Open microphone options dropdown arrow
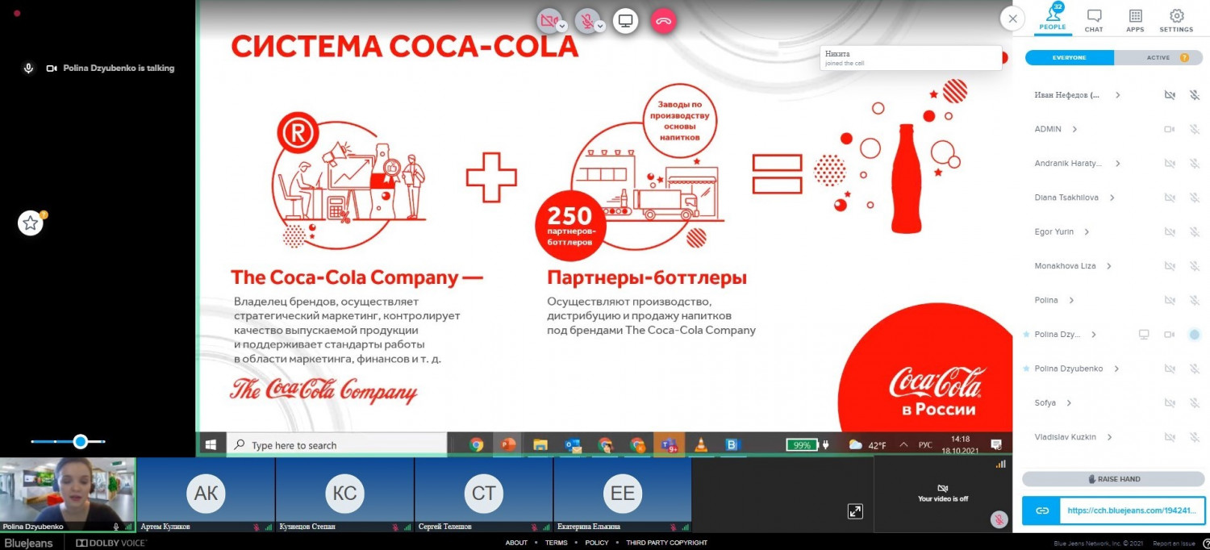 click(600, 26)
